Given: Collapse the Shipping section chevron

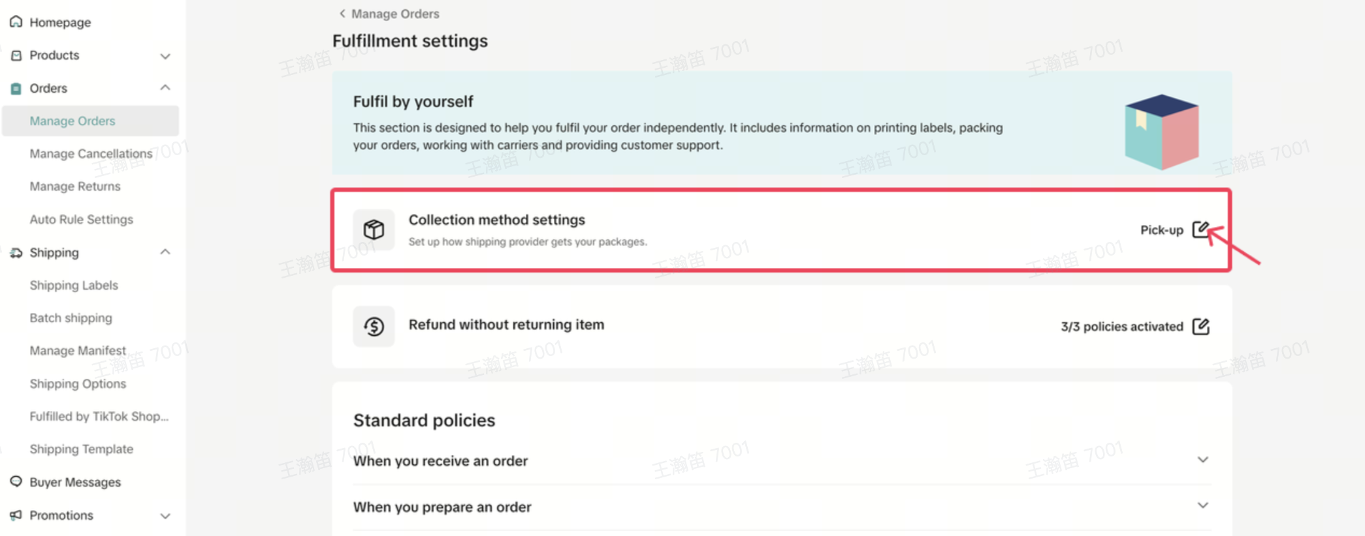Looking at the screenshot, I should (x=165, y=252).
